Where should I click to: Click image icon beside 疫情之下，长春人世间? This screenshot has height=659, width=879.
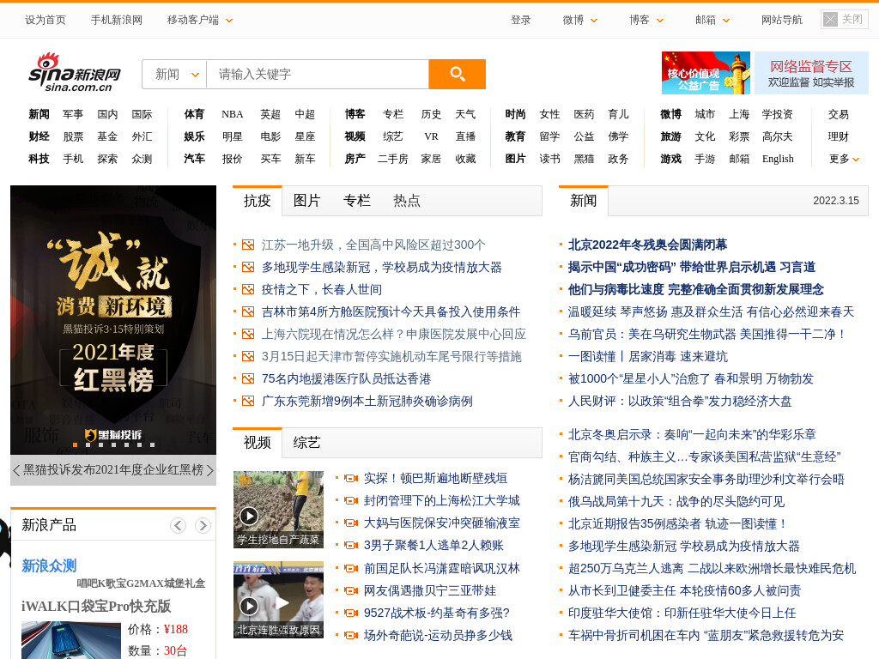point(248,290)
